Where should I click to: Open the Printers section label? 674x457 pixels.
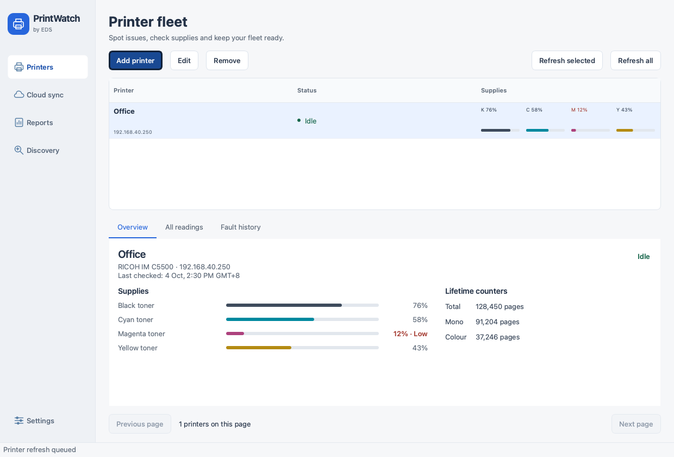40,67
